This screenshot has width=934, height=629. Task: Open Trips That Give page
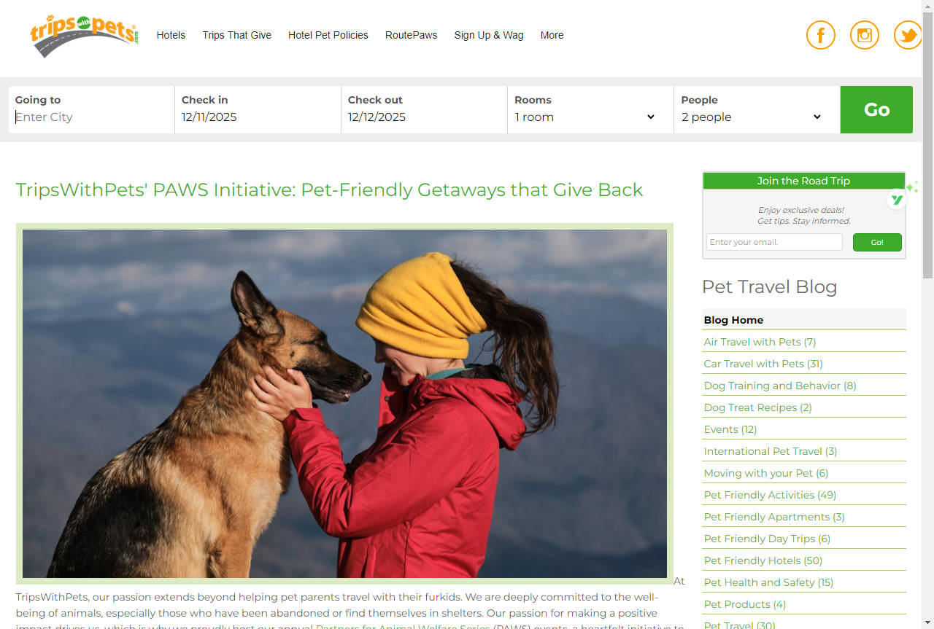pos(237,35)
